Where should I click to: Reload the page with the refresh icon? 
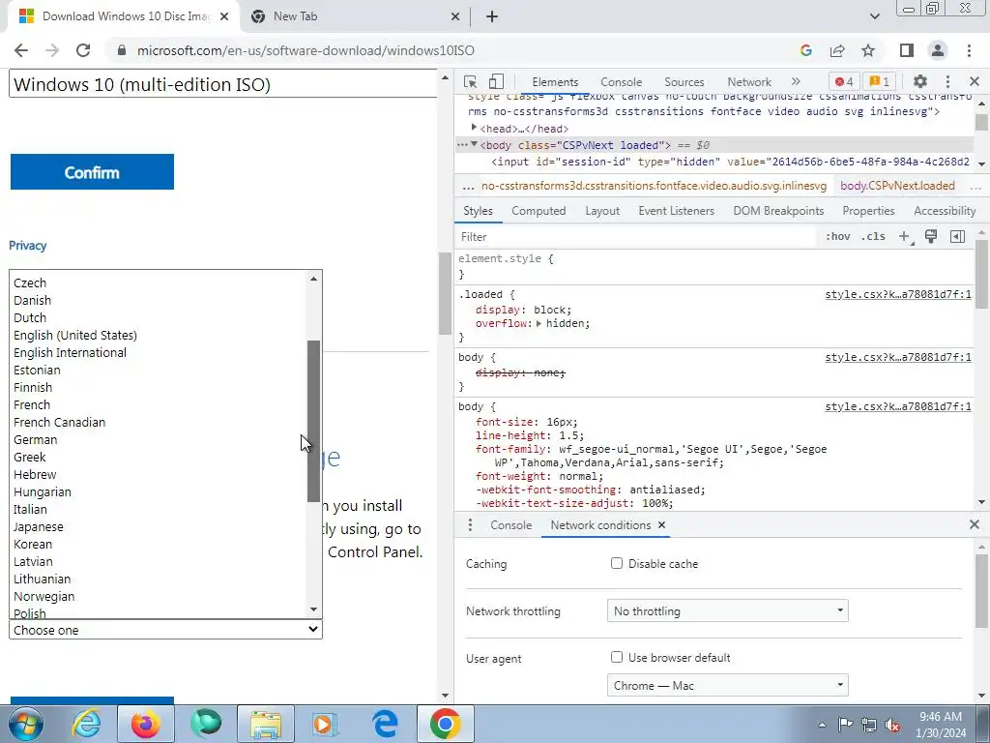coord(83,50)
